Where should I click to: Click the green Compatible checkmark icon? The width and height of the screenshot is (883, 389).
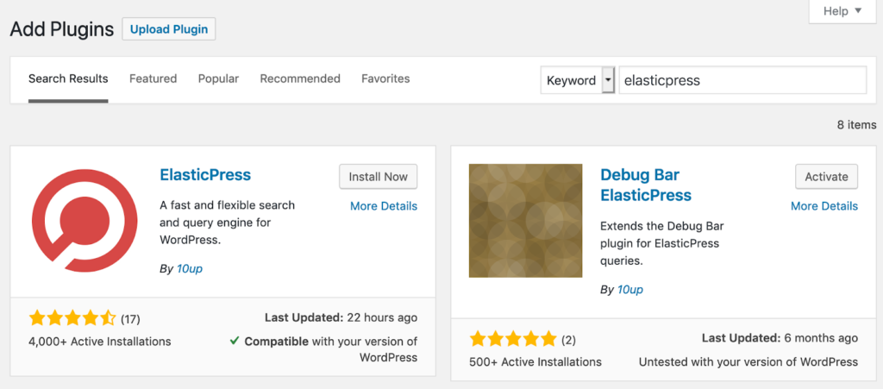(235, 341)
